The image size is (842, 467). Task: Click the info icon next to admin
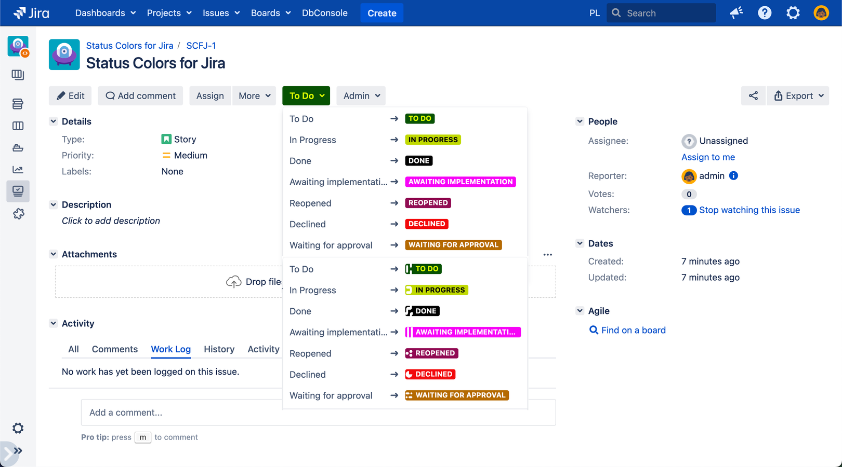(733, 175)
